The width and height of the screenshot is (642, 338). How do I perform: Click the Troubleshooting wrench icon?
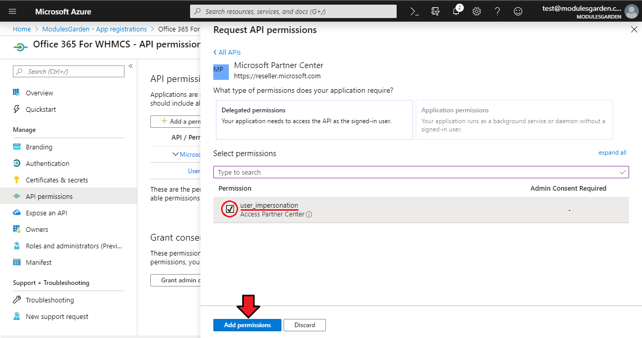click(17, 300)
